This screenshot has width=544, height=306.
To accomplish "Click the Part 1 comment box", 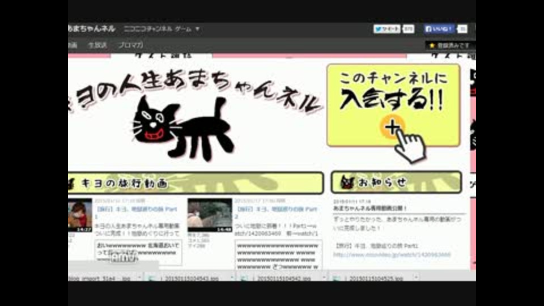I will (x=138, y=253).
